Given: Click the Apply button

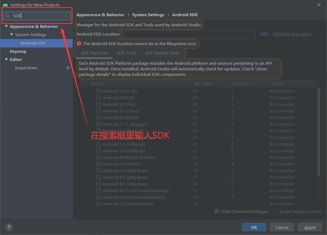Looking at the screenshot, I should [310, 227].
